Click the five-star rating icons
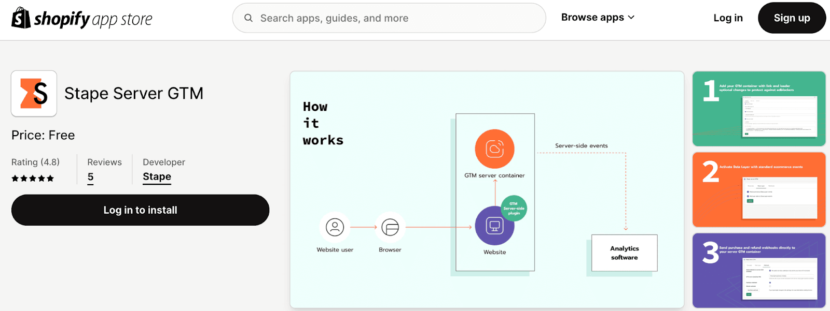 pos(33,179)
